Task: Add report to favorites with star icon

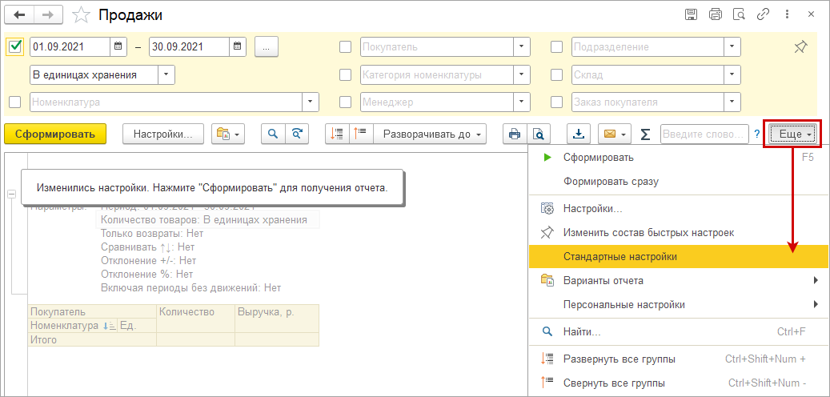Action: (x=80, y=14)
